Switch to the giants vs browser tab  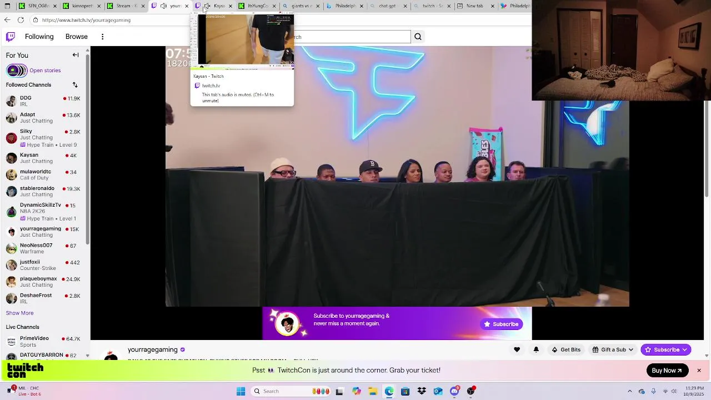coord(302,6)
